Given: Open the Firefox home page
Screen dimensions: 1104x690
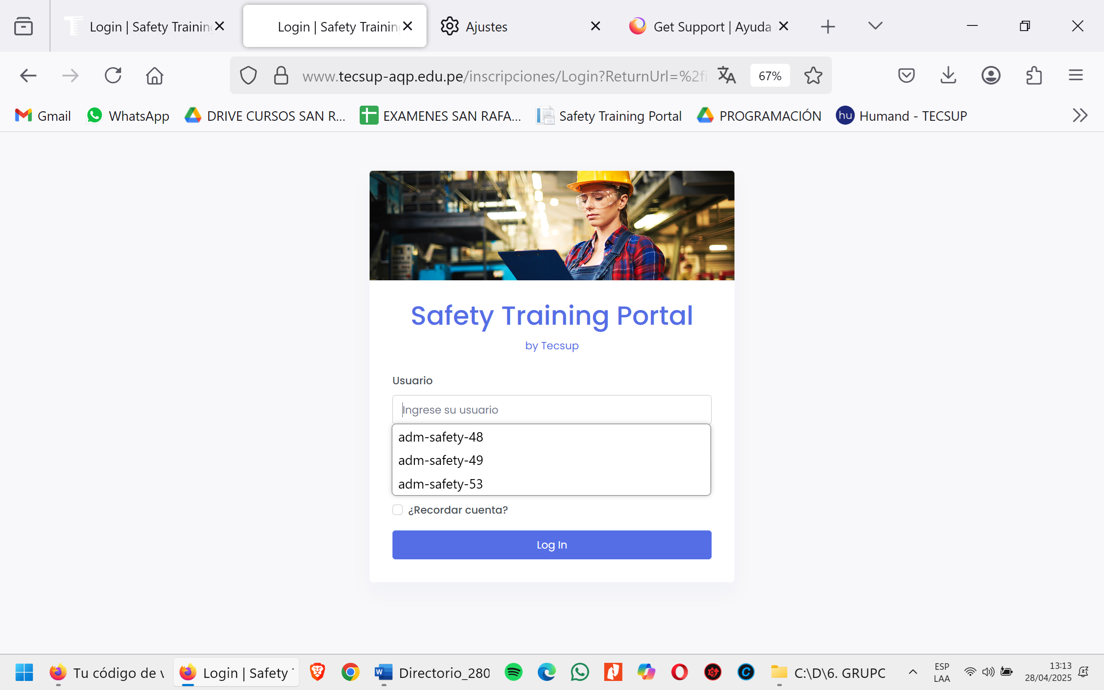Looking at the screenshot, I should pos(155,75).
